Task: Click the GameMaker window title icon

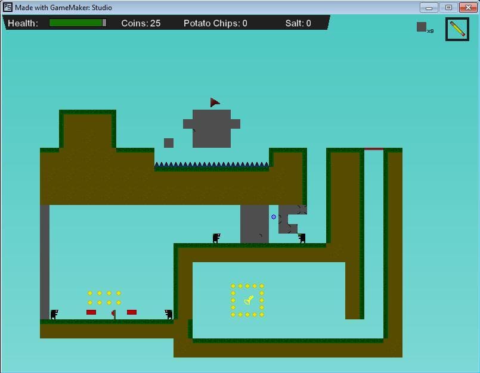Action: (8, 7)
